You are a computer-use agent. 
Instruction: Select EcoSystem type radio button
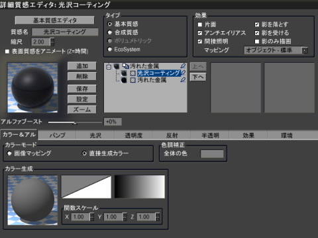pyautogui.click(x=110, y=49)
